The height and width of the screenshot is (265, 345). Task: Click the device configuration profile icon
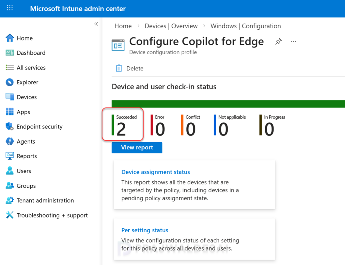coord(118,45)
